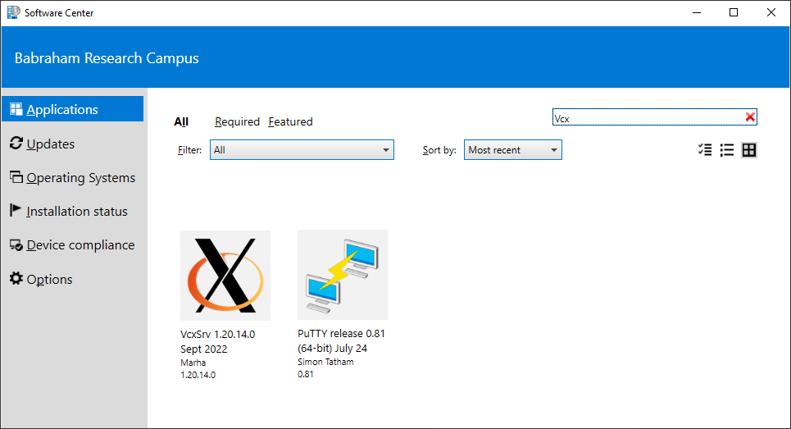The image size is (791, 429).
Task: Click the Options gear icon
Action: click(x=16, y=279)
